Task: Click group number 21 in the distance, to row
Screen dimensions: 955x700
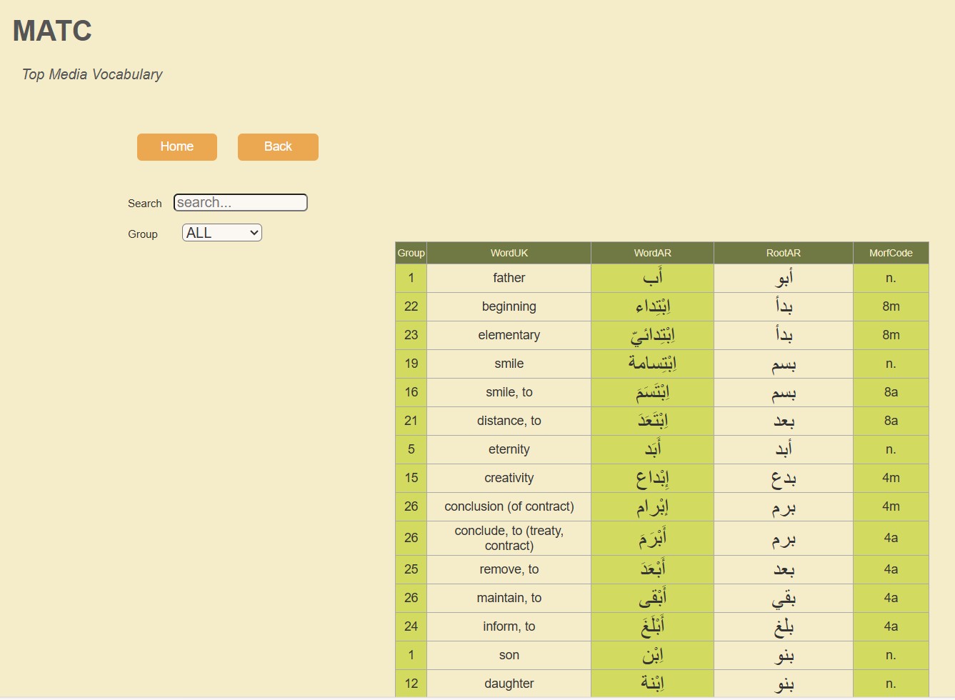Action: click(411, 421)
